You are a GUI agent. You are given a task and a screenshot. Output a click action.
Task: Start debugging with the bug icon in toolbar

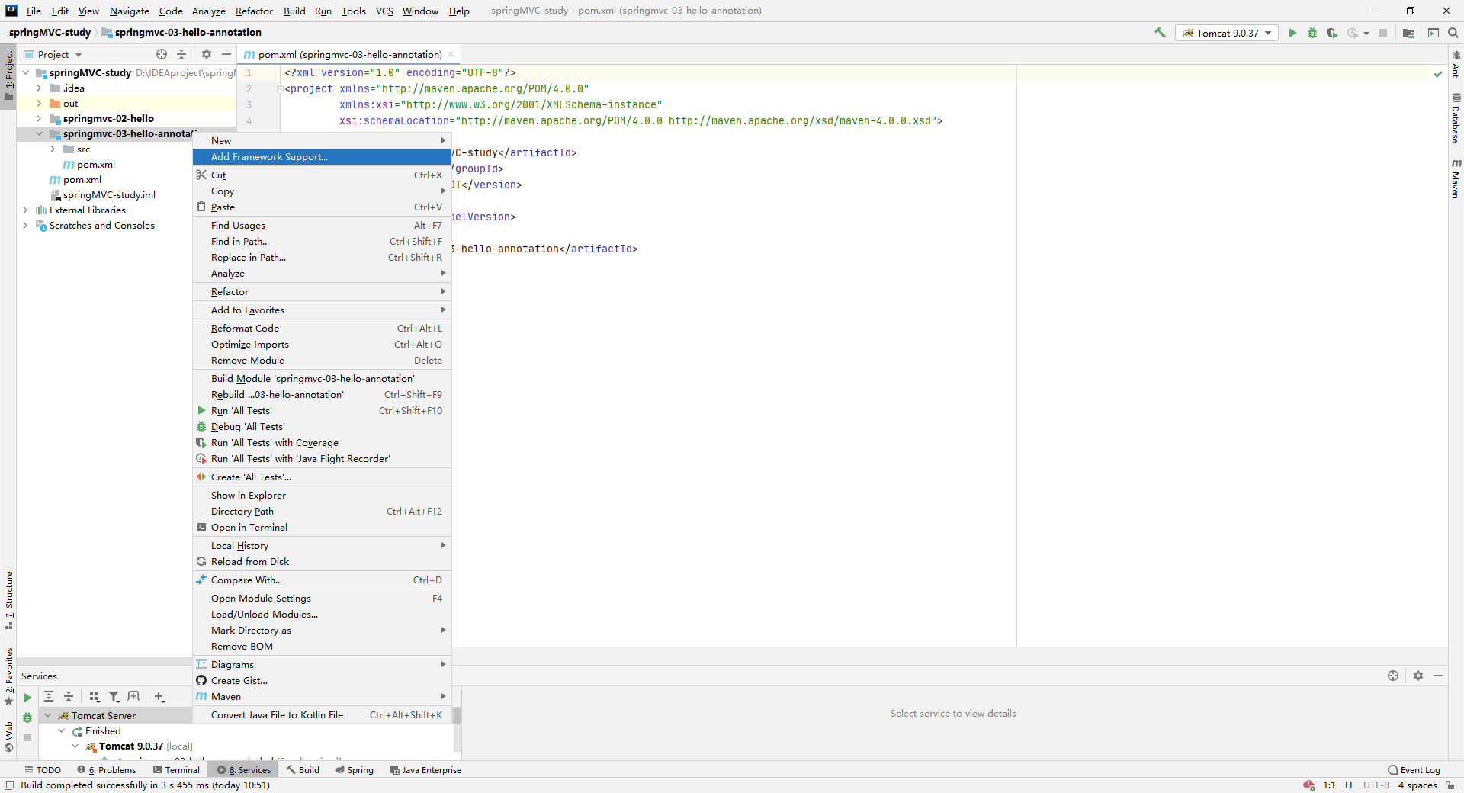coord(1312,33)
